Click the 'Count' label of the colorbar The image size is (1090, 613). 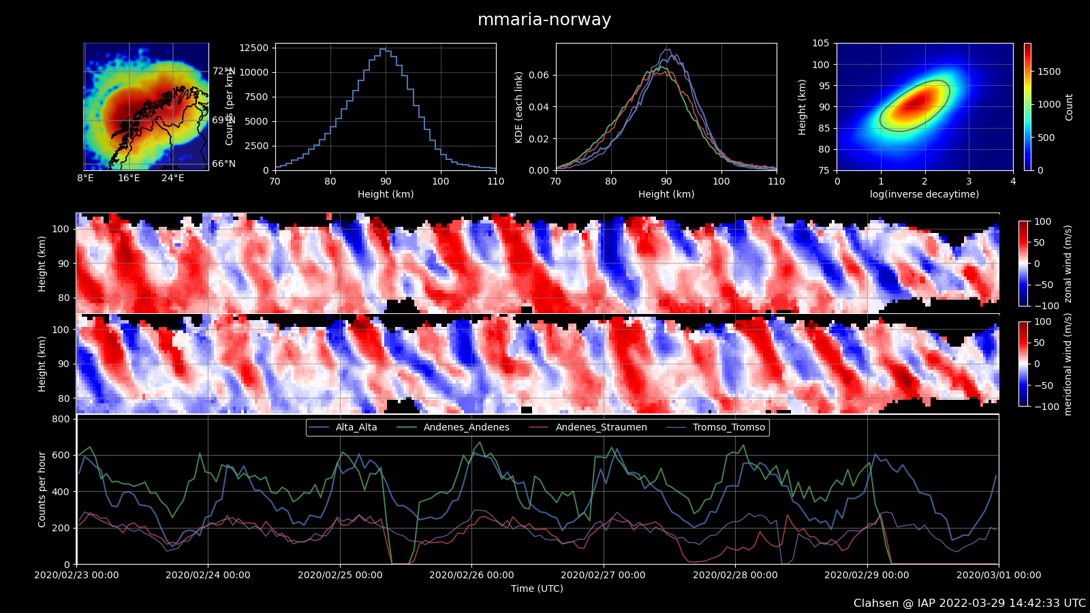(1069, 108)
